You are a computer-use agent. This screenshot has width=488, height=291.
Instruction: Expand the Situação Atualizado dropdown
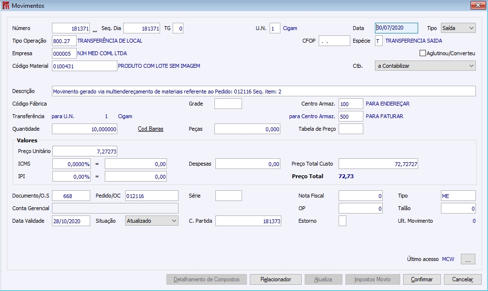click(151, 221)
